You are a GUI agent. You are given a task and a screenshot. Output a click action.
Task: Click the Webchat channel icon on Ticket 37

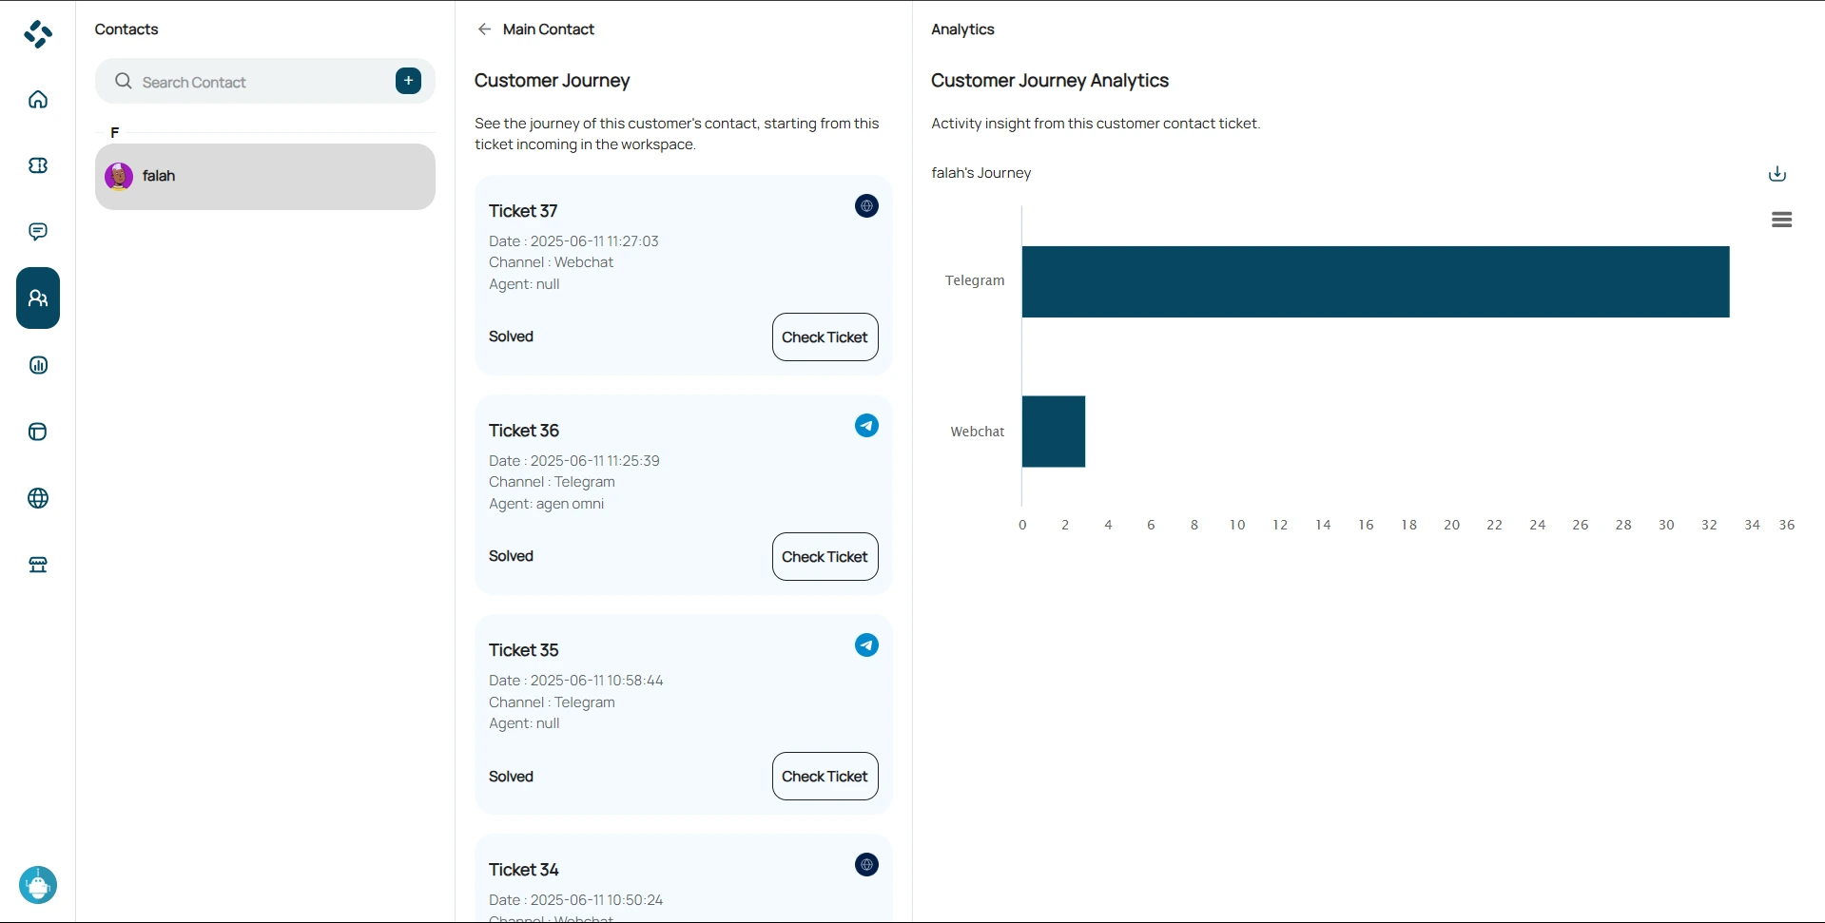pyautogui.click(x=866, y=205)
